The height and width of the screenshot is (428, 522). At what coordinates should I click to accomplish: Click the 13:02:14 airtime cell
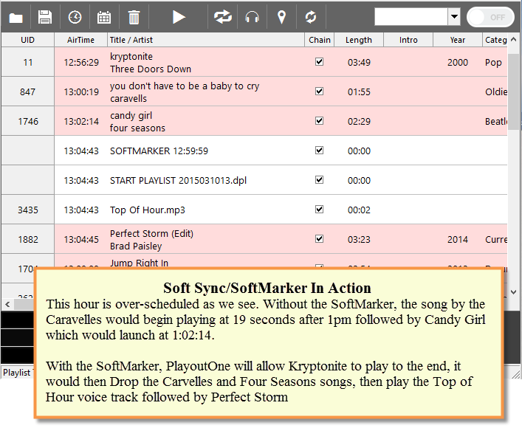(81, 121)
